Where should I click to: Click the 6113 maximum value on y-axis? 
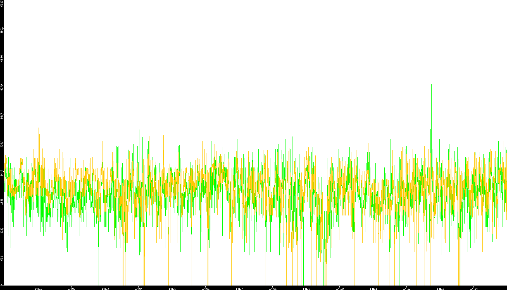point(2,3)
